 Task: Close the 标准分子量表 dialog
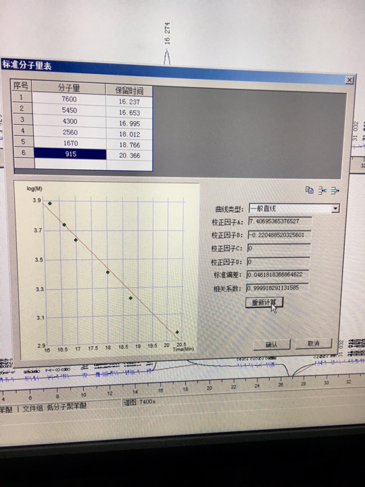click(349, 80)
